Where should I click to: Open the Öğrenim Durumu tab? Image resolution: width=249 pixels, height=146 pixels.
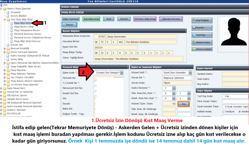coord(171,19)
